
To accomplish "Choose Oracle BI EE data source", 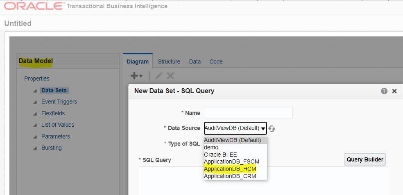I will [x=235, y=155].
